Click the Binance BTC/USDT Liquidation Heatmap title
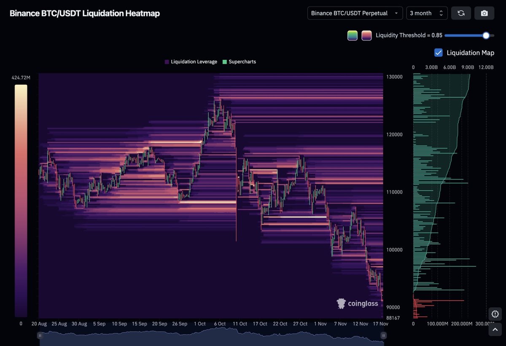 click(85, 13)
